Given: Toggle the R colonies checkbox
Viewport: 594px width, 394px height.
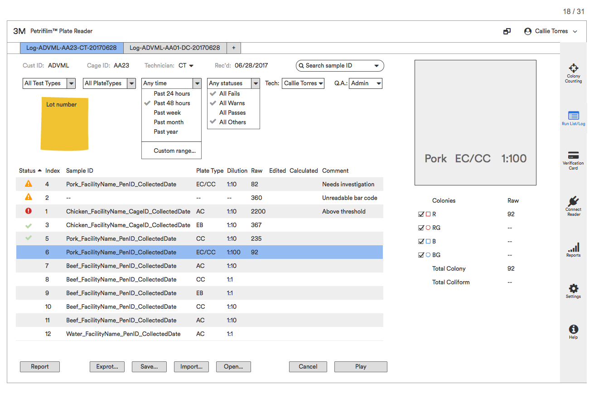Looking at the screenshot, I should click(421, 214).
